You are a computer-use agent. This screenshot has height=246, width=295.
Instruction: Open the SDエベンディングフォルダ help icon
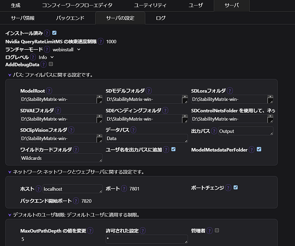(165, 111)
